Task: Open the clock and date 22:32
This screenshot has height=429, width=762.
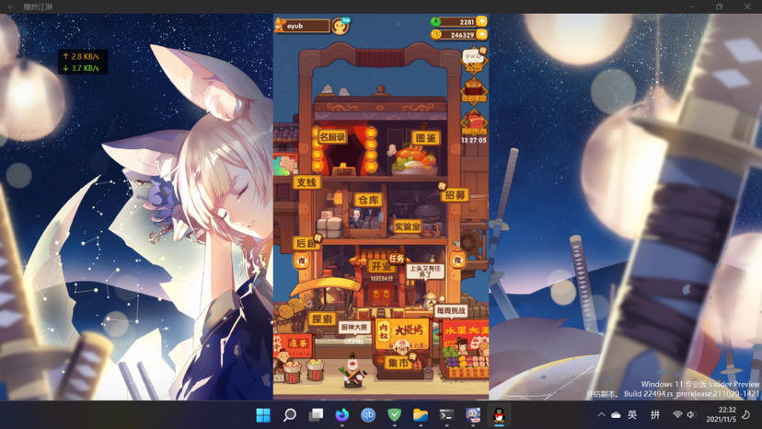Action: pos(722,415)
